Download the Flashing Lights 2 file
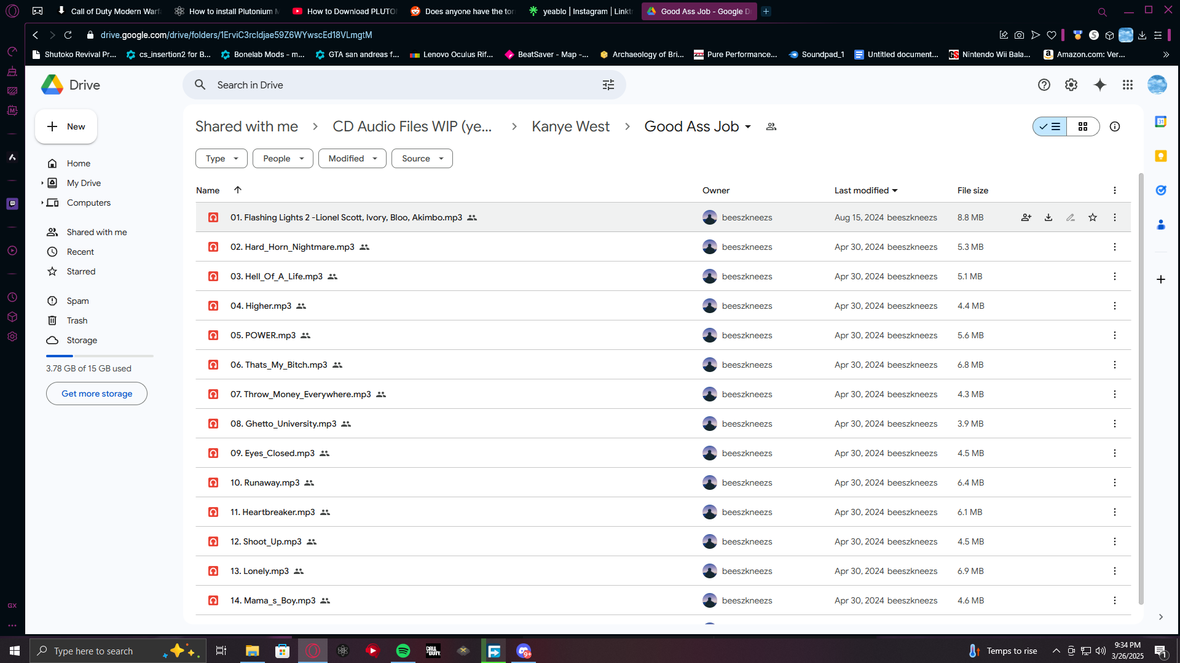This screenshot has height=663, width=1180. (x=1048, y=217)
